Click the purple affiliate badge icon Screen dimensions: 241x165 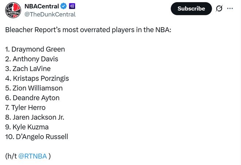point(72,6)
